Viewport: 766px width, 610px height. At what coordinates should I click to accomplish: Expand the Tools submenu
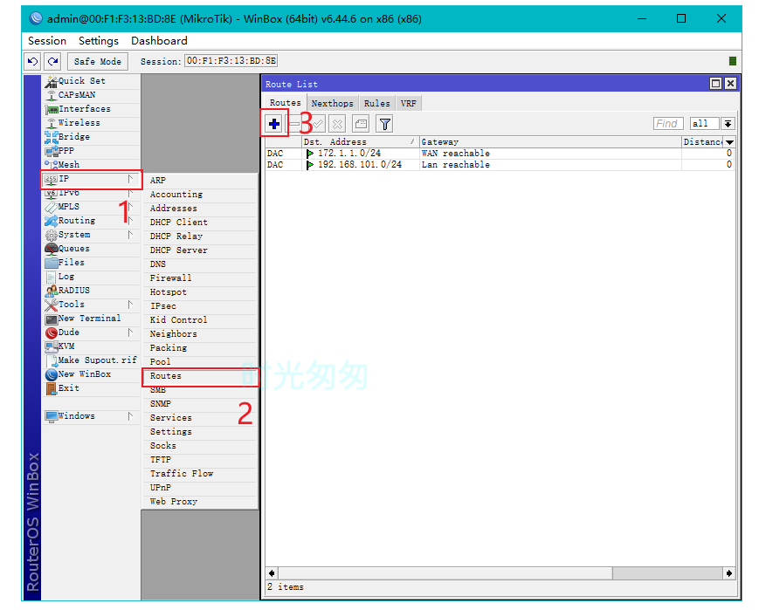(91, 305)
